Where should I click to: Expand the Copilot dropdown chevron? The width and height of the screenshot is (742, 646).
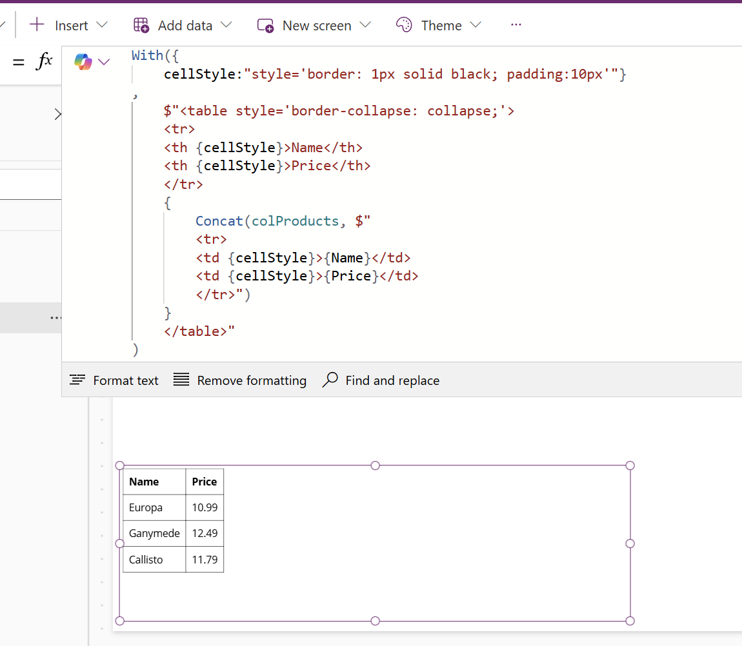pyautogui.click(x=104, y=62)
